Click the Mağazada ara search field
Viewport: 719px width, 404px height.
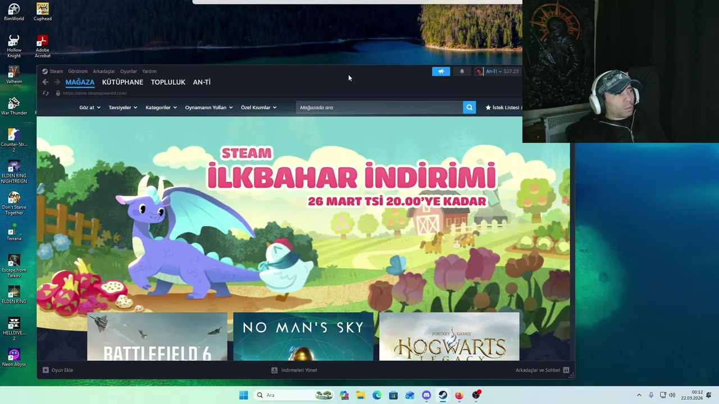pos(379,107)
